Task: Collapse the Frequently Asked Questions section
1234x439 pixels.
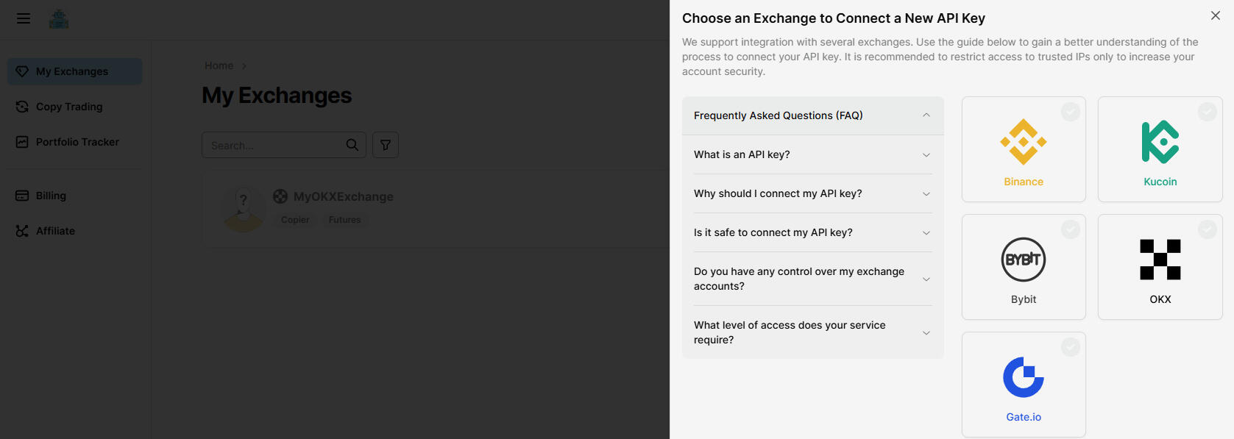Action: (926, 115)
